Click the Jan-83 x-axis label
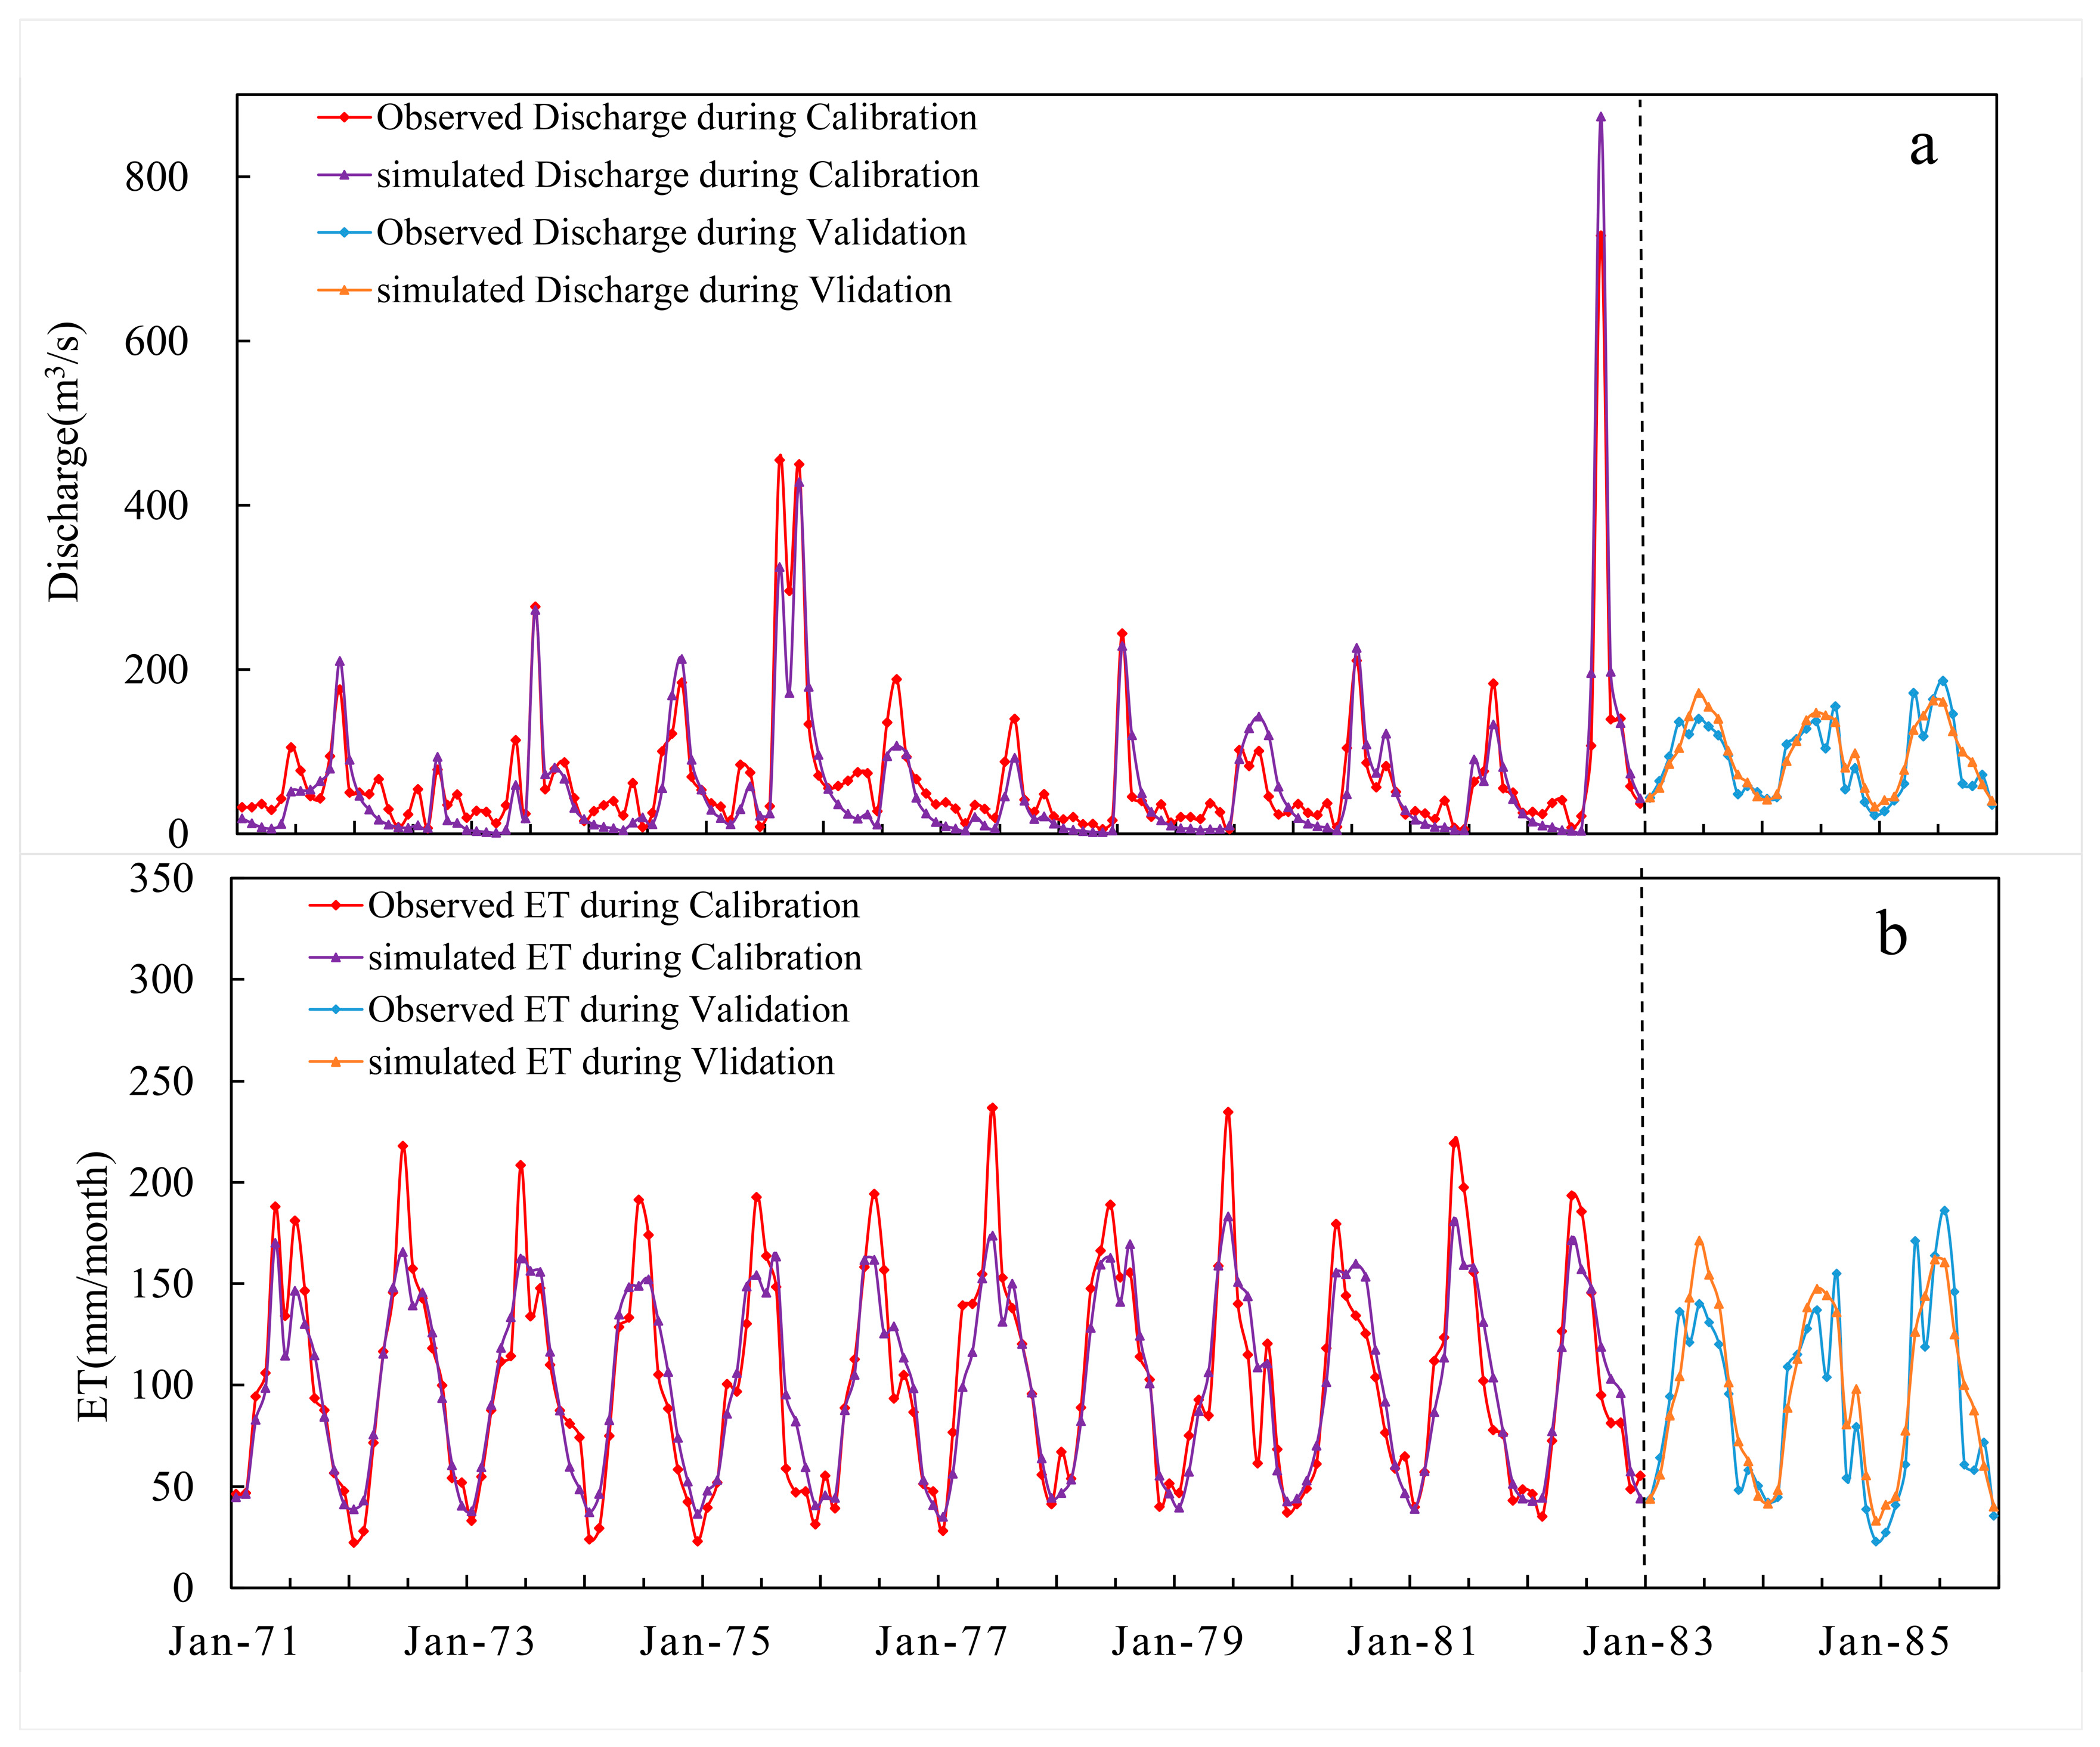The width and height of the screenshot is (2100, 1747). point(1647,1641)
